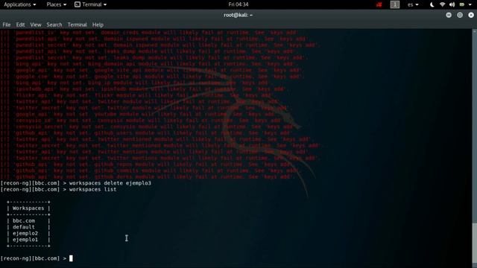Open the File menu
Viewport: 477px width, 268px height.
click(7, 25)
